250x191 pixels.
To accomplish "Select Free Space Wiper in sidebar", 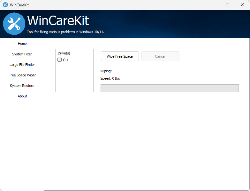I will point(22,75).
